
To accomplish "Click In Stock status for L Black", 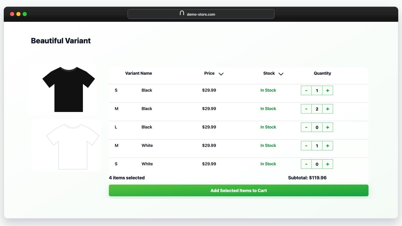I will (x=268, y=127).
